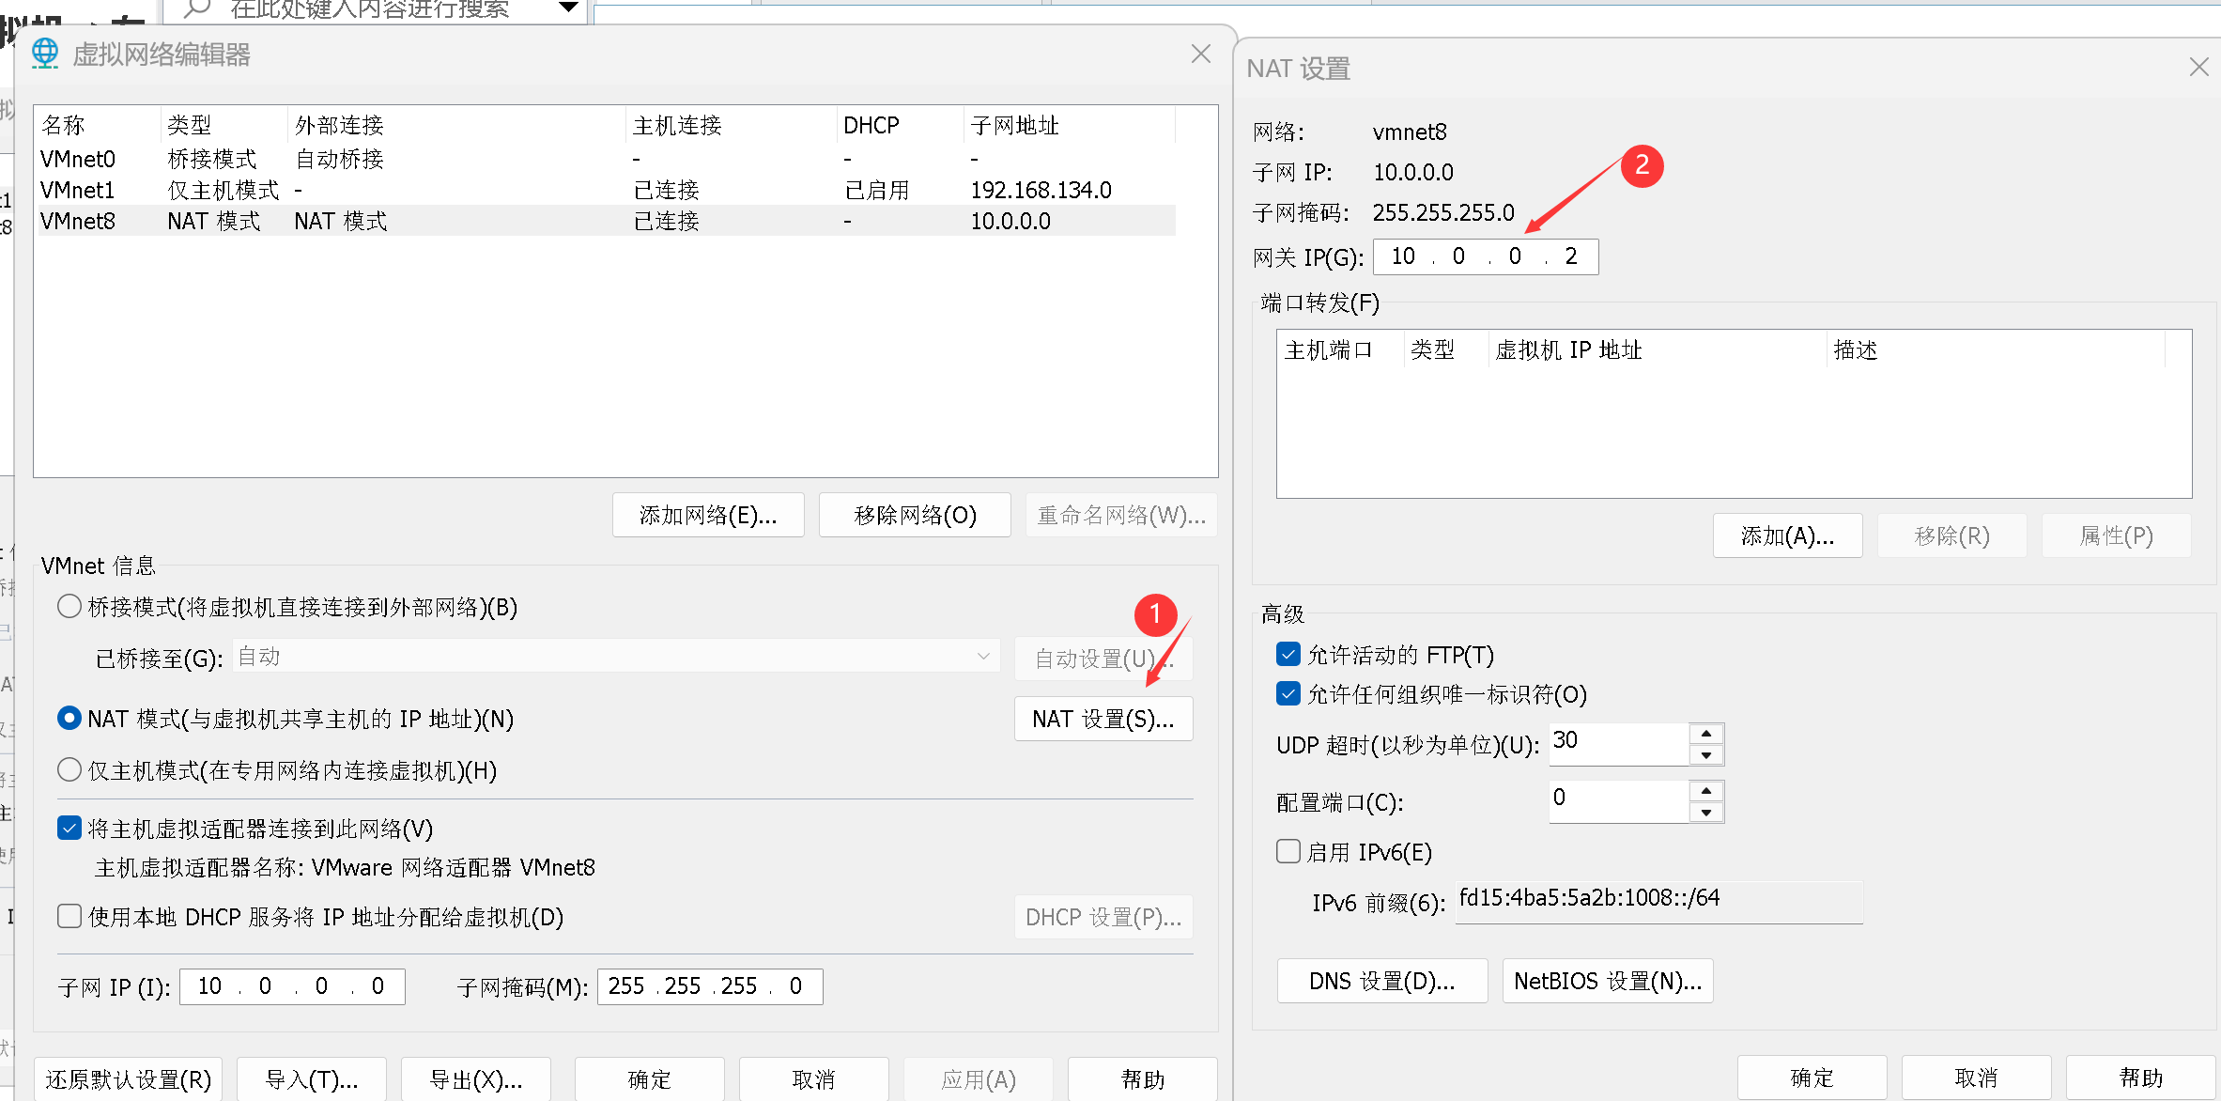Increase UDP timeout with up arrow

tap(1705, 734)
